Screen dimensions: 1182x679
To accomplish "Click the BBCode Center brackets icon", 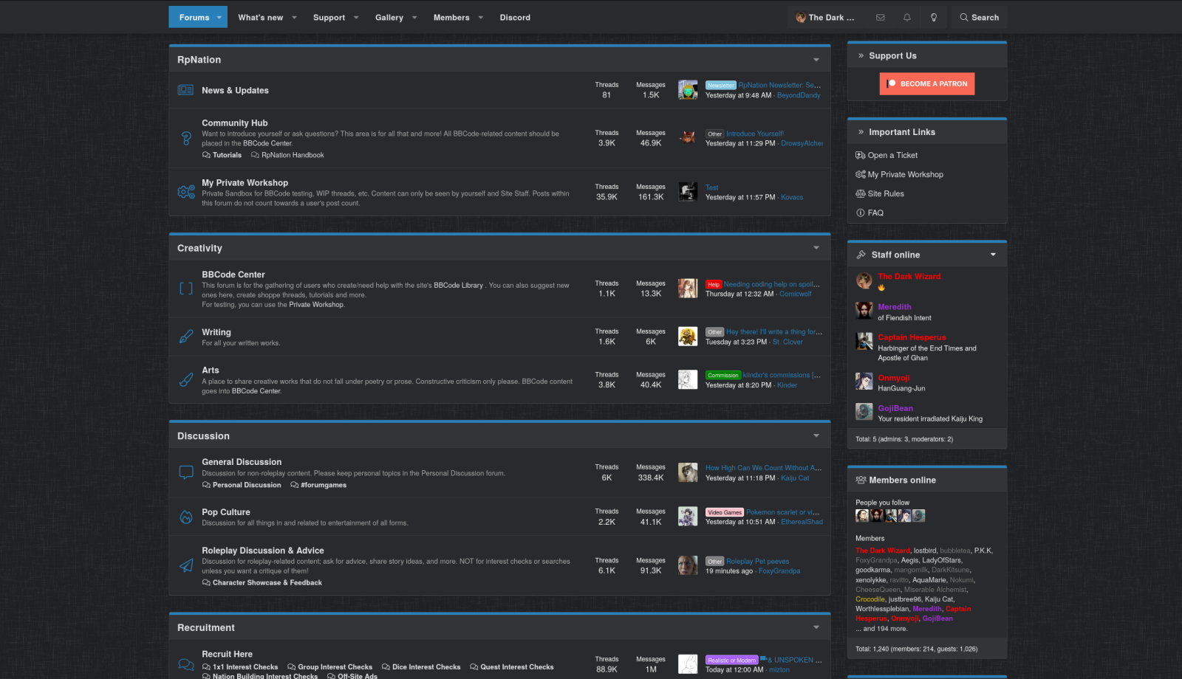I will pyautogui.click(x=186, y=289).
